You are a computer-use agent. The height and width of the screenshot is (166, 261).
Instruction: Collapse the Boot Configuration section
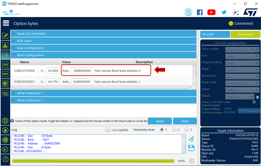click(103, 55)
